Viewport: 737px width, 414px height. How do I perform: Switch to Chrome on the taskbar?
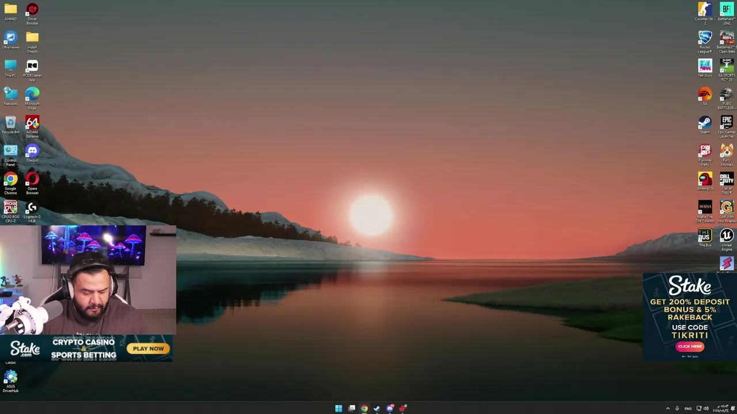(x=364, y=408)
